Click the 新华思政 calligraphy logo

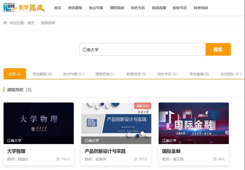point(32,8)
